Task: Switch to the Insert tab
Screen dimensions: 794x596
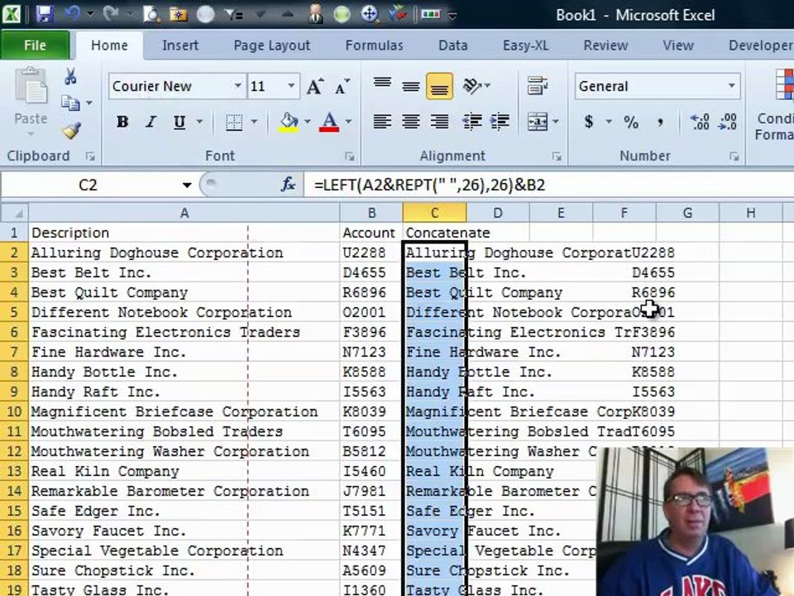Action: pyautogui.click(x=180, y=45)
